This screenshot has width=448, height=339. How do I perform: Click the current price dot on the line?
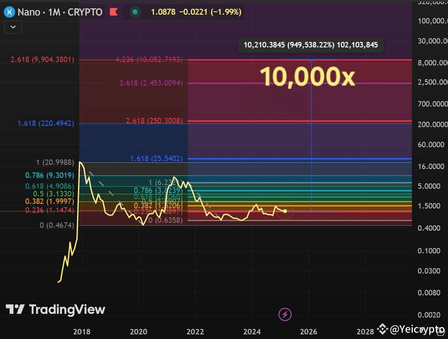pyautogui.click(x=285, y=211)
